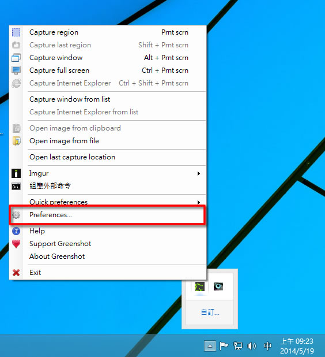
Task: Click the blue question mark Help icon
Action: click(x=16, y=231)
